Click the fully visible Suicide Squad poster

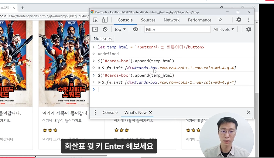[x=64, y=63]
